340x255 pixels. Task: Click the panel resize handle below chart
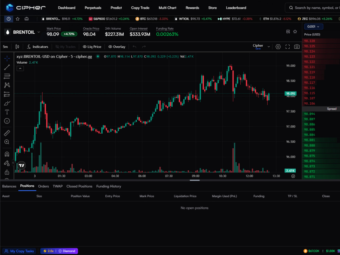click(x=194, y=180)
